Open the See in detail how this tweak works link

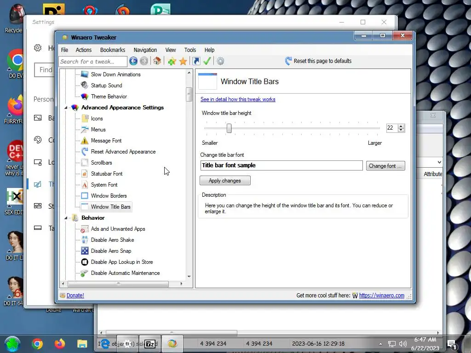[x=238, y=99]
